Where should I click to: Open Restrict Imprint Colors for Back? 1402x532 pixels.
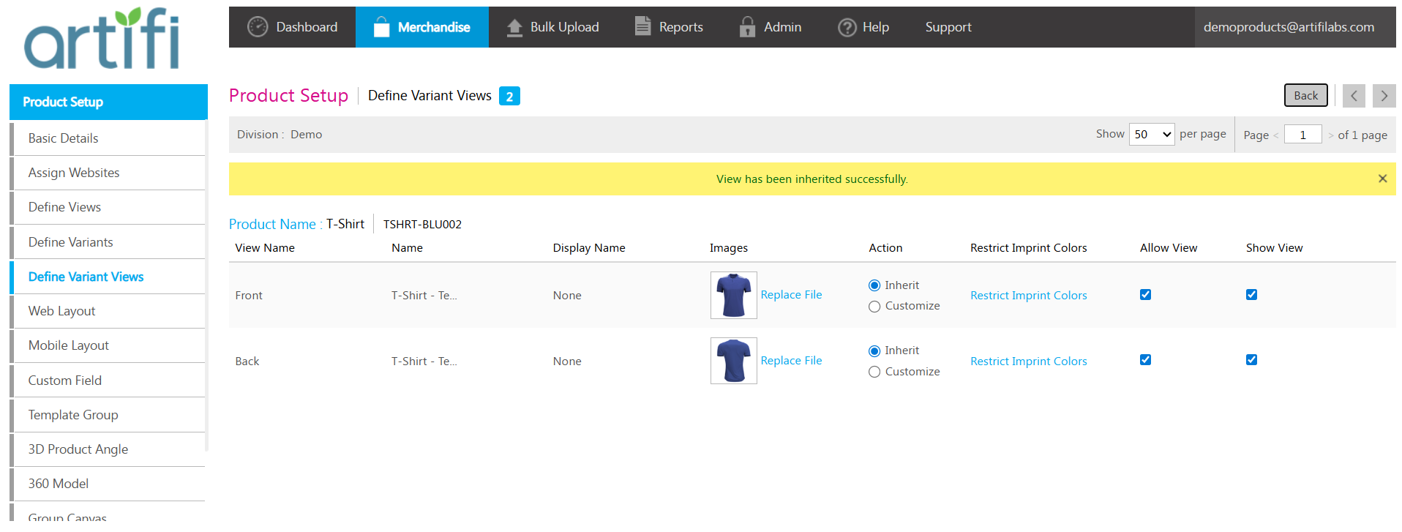(x=1028, y=361)
